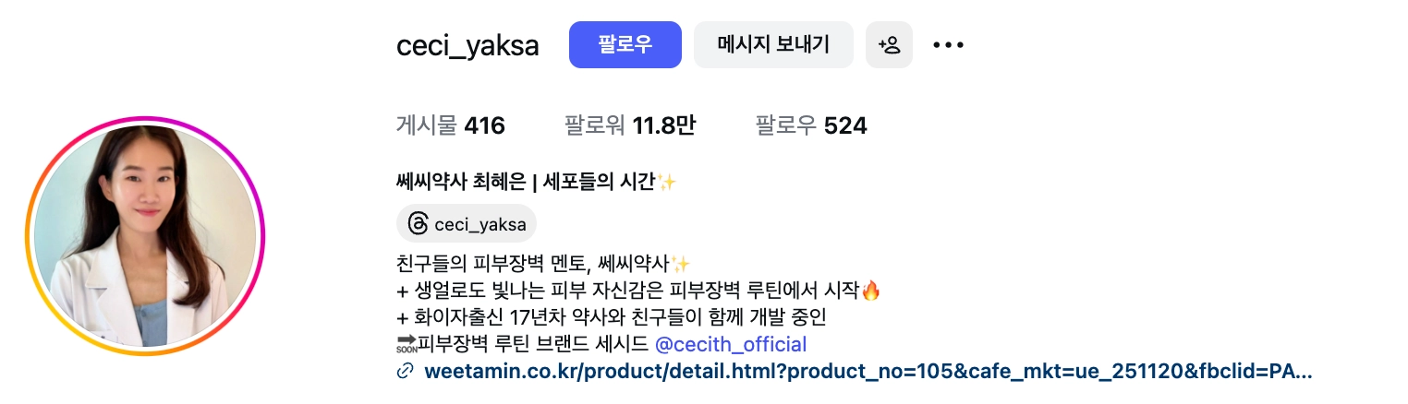Image resolution: width=1408 pixels, height=404 pixels.
Task: Click sparkles emoji after 세포들의 시간
Action: 666,183
